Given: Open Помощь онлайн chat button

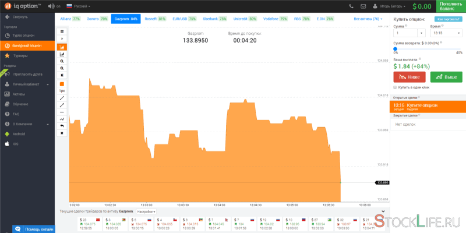Looking at the screenshot, I should pos(34,229).
